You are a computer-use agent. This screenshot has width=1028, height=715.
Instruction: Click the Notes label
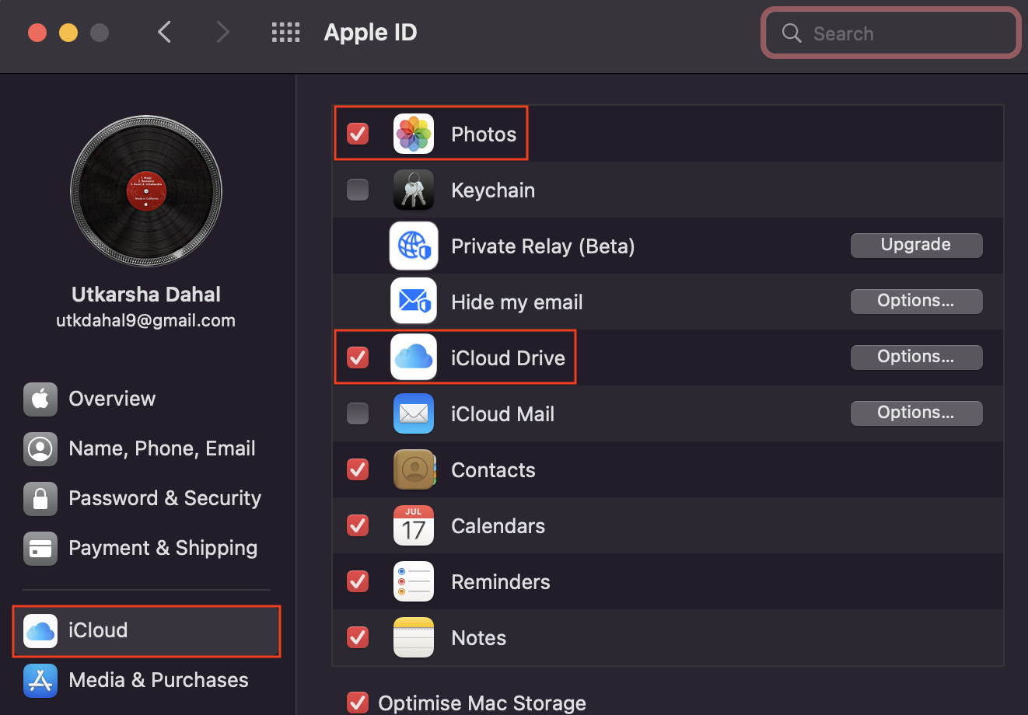point(479,638)
